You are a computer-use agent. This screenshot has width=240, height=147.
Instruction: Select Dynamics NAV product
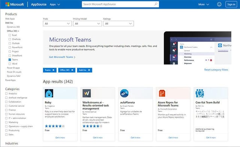point(13,76)
